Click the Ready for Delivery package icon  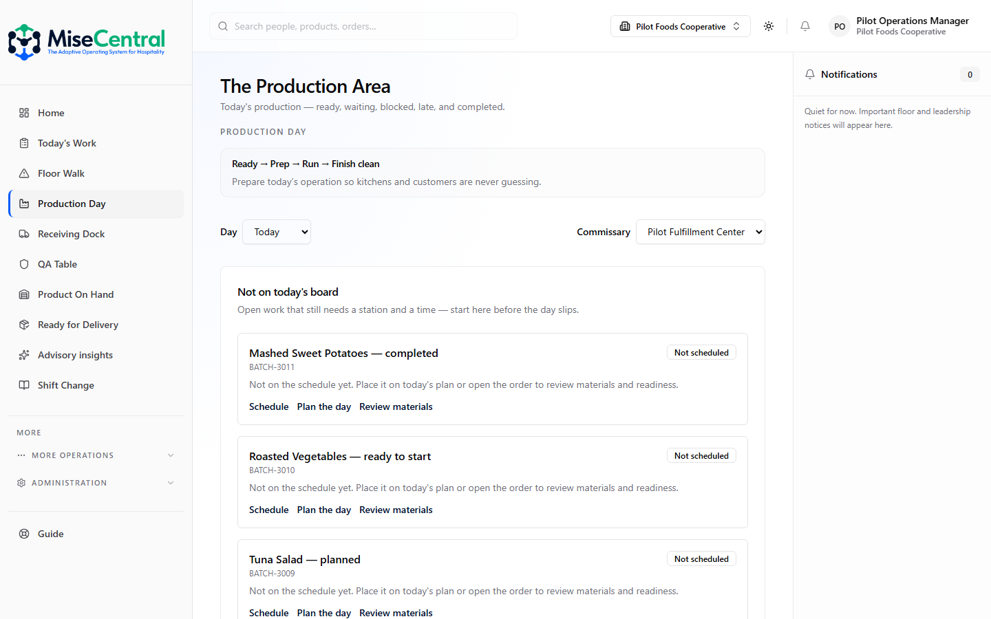click(x=24, y=325)
